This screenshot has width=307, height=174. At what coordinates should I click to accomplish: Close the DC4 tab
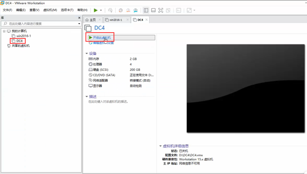(146, 20)
